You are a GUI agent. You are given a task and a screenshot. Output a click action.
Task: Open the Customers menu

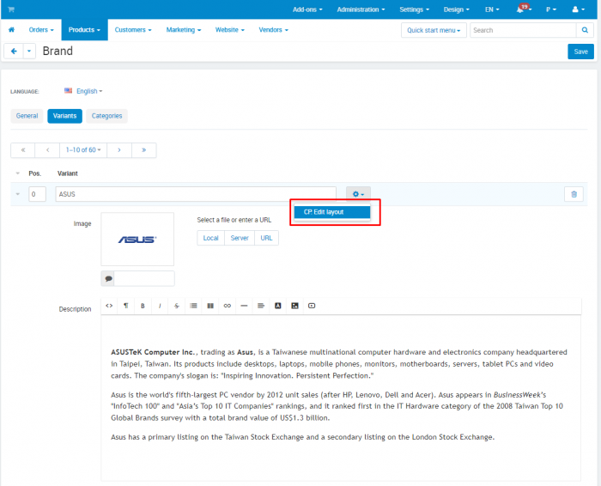(x=133, y=30)
